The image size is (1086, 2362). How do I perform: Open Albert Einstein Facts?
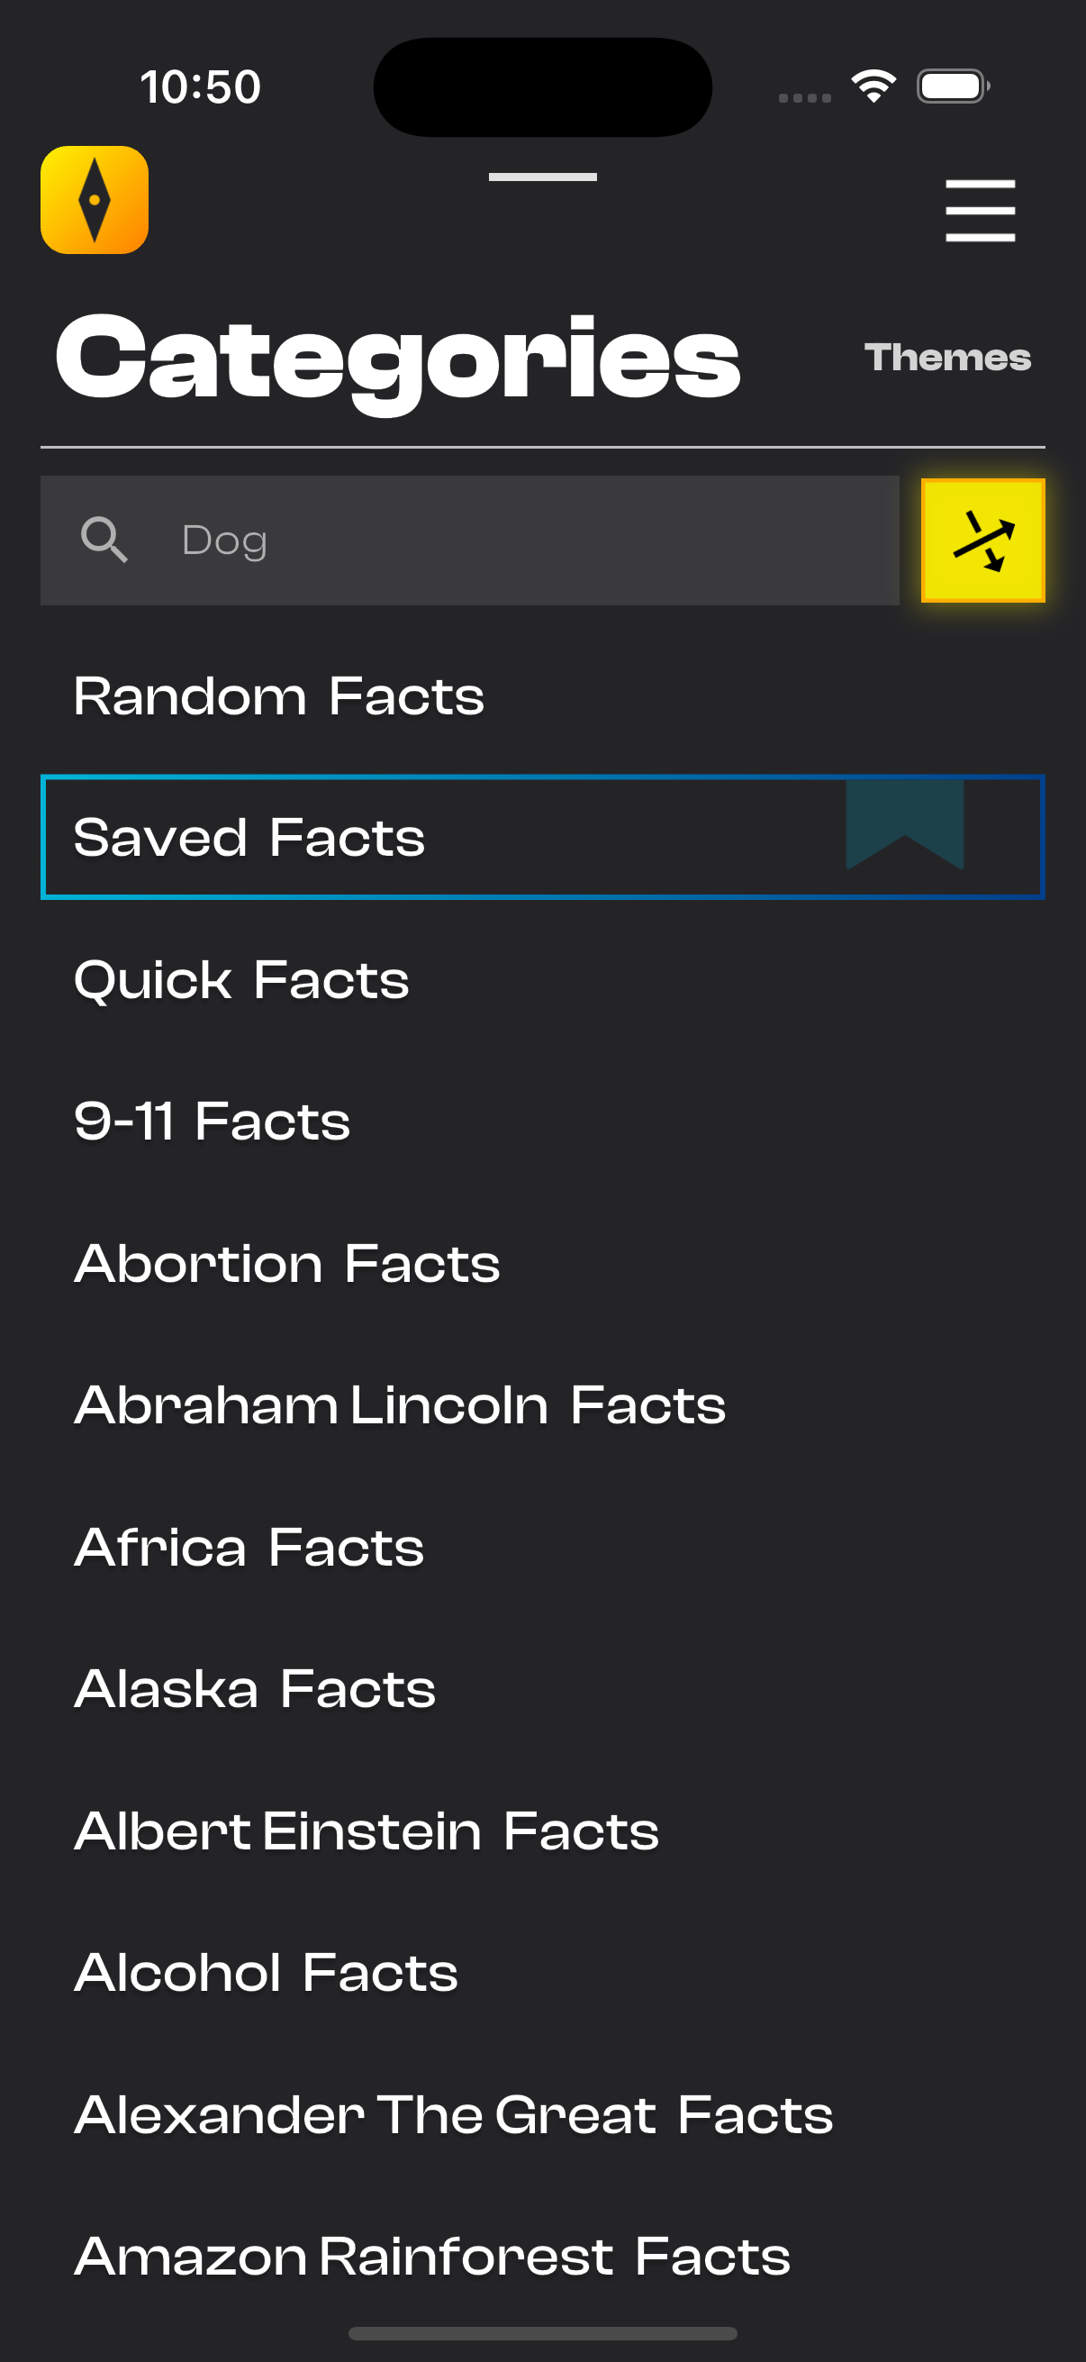coord(542,1831)
